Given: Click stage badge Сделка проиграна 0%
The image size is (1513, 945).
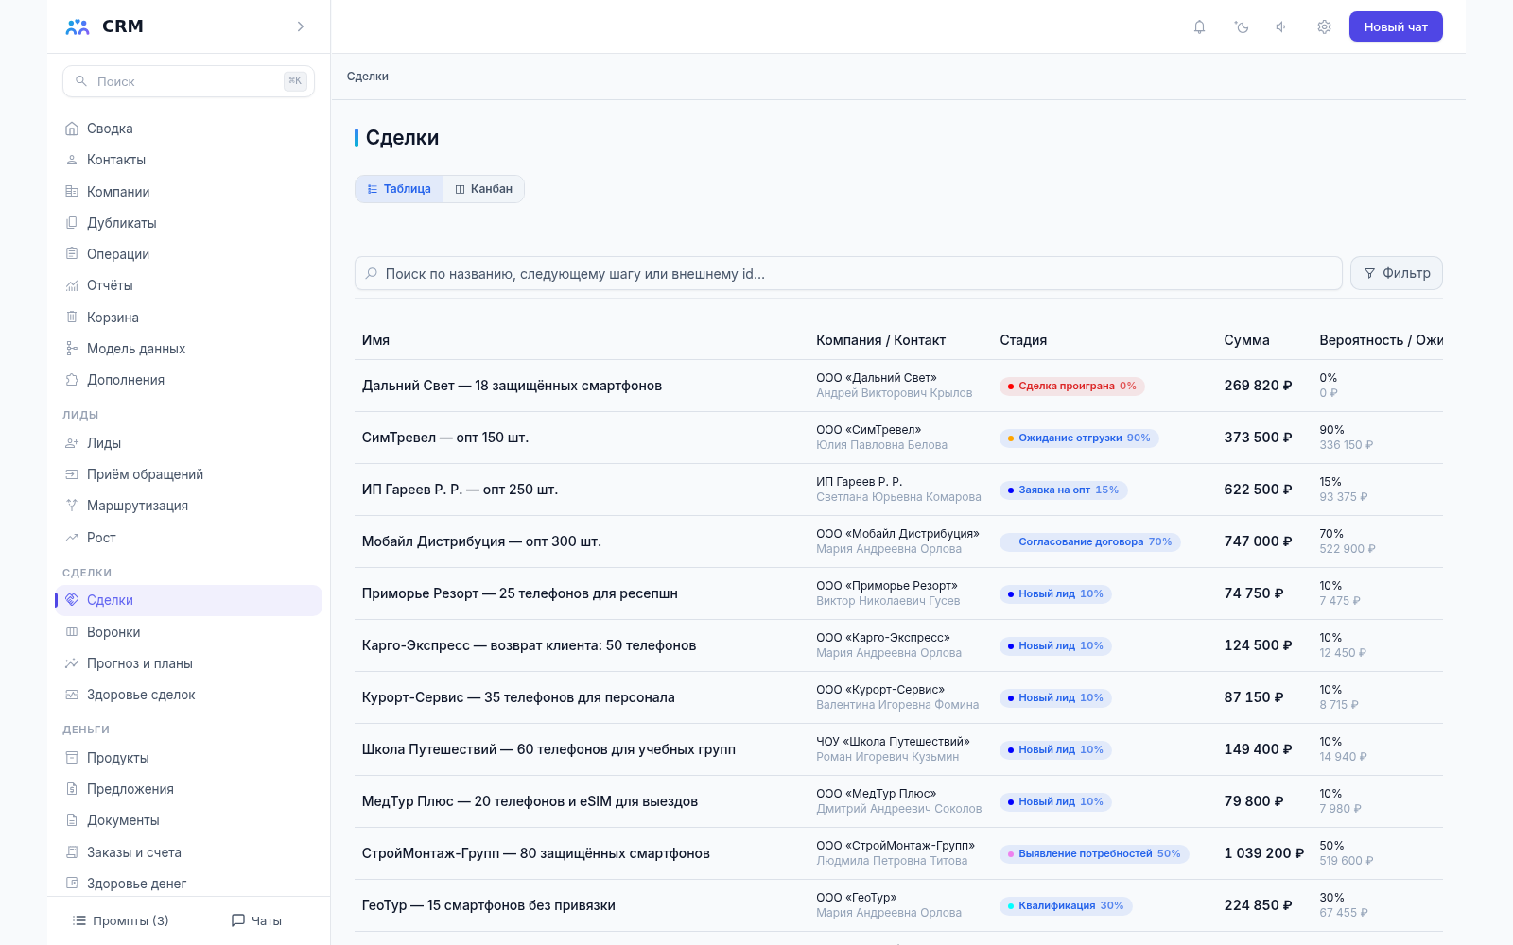Looking at the screenshot, I should [1071, 386].
